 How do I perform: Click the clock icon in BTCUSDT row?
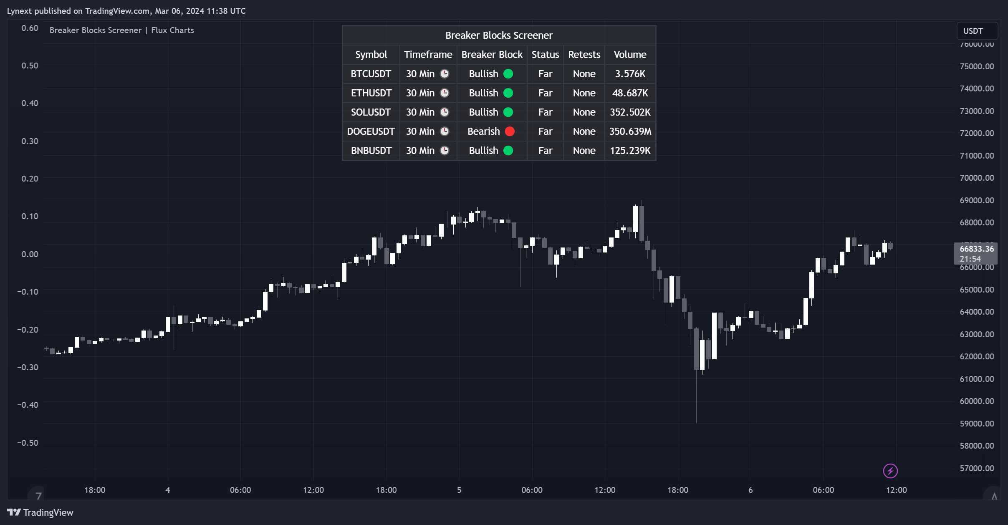pyautogui.click(x=445, y=74)
